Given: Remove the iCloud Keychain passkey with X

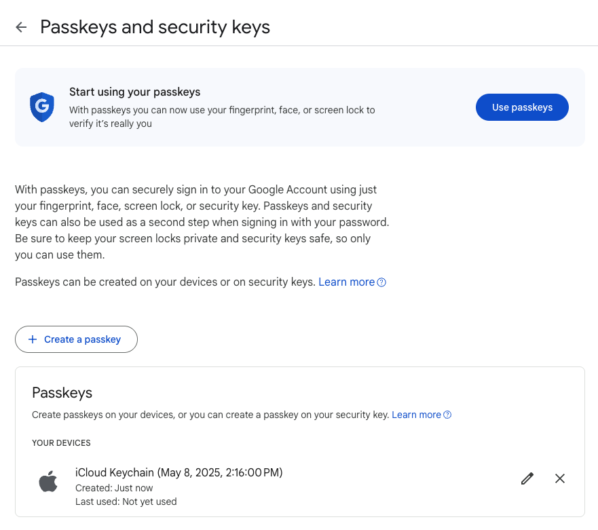Looking at the screenshot, I should pyautogui.click(x=560, y=478).
